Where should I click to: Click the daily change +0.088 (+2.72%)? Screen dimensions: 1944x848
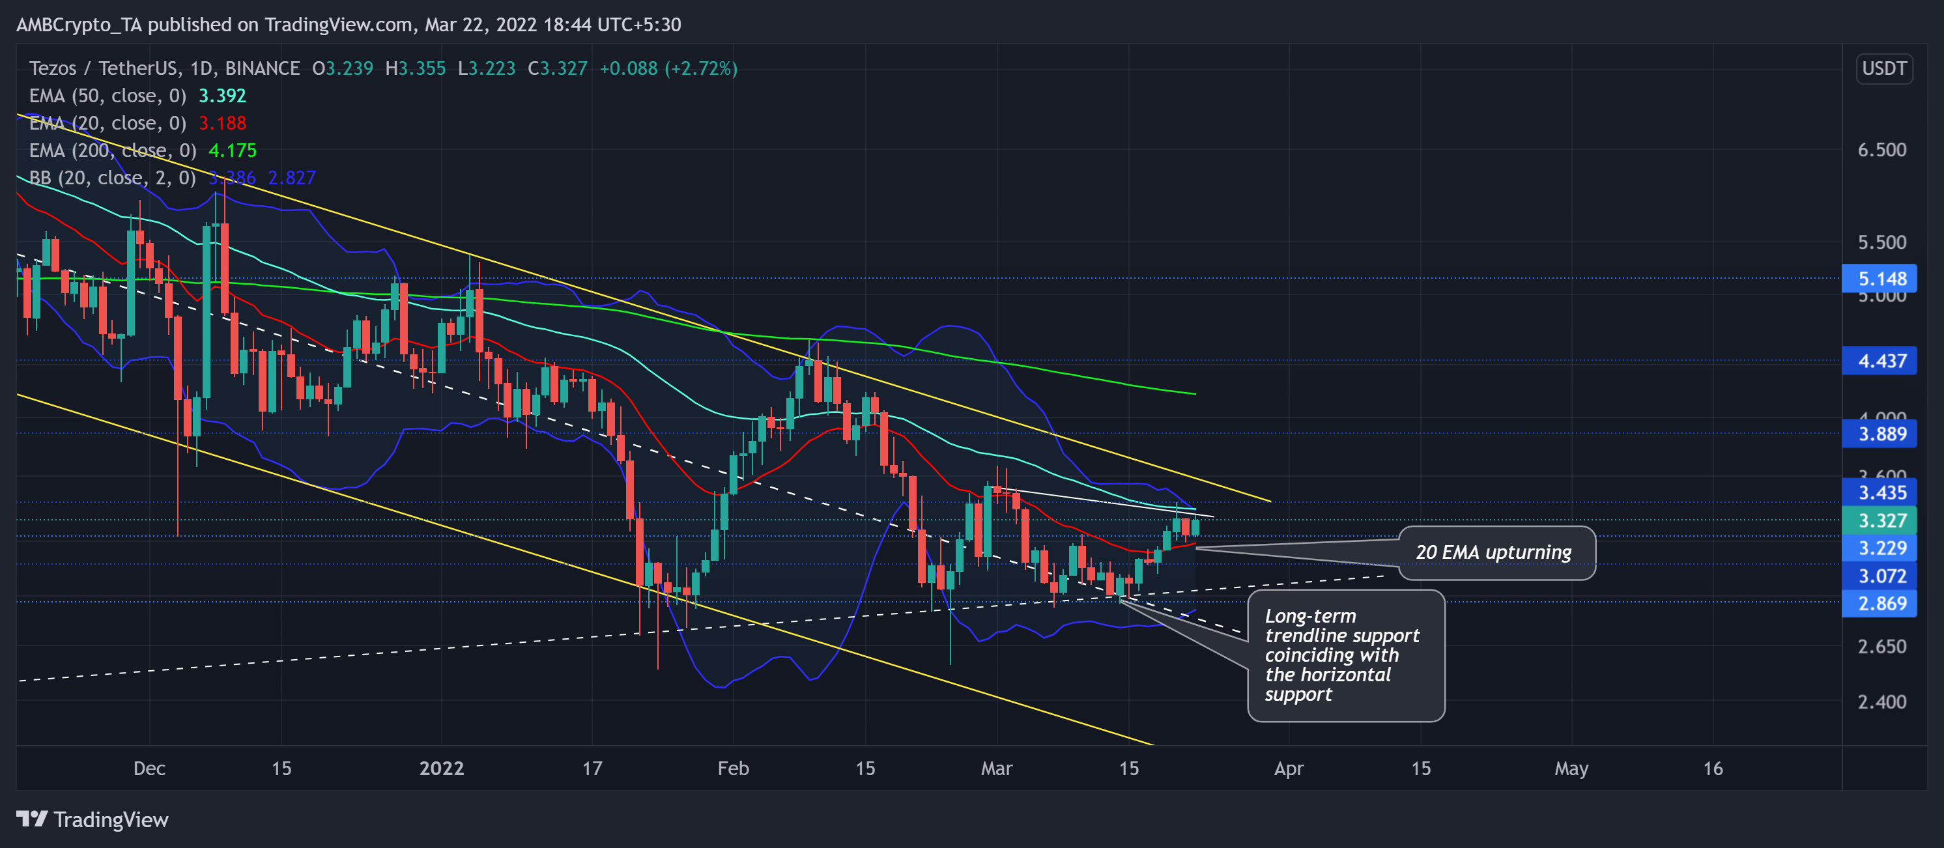pyautogui.click(x=668, y=68)
